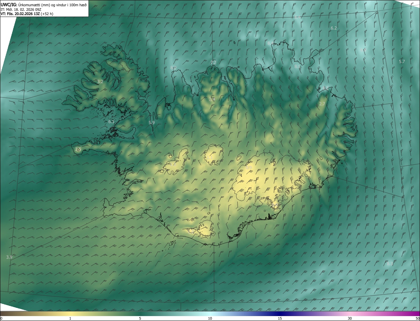The width and height of the screenshot is (420, 321).
Task: Click the 1.1 value on Hofsjökull glacier
Action: click(210, 158)
